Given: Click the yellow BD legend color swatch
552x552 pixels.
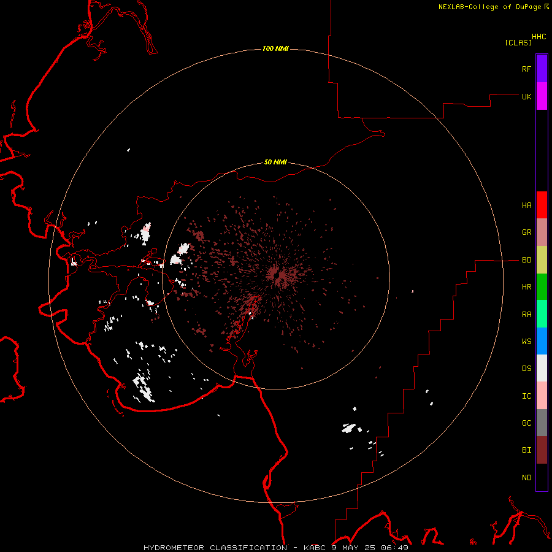Looking at the screenshot, I should [x=542, y=260].
